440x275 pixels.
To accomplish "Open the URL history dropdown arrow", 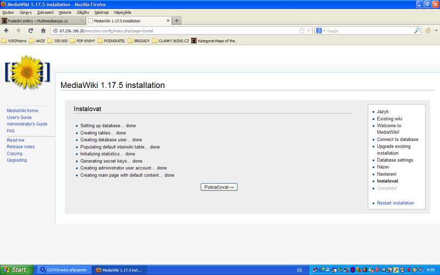I will (x=309, y=31).
